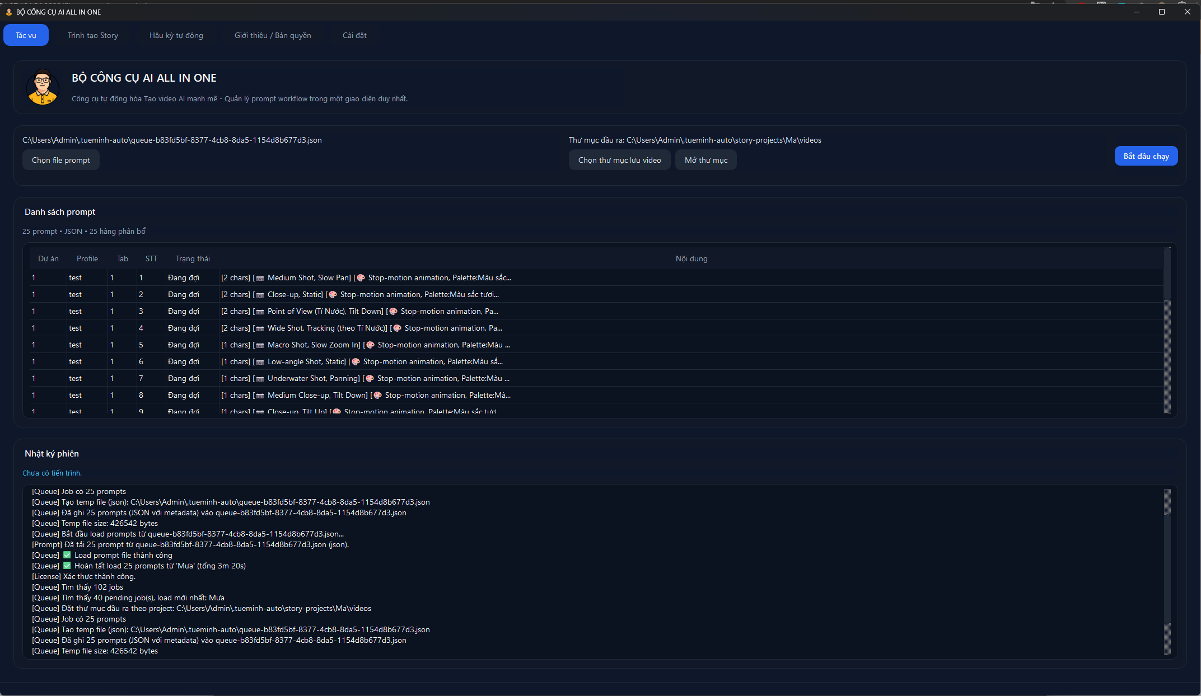Go to Giới thiệu / Bản quyền tab
1201x696 pixels.
point(273,35)
